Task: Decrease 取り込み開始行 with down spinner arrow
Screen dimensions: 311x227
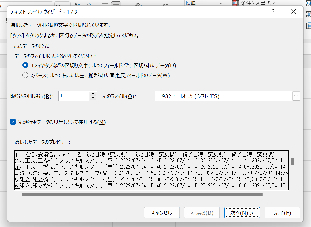Action: pyautogui.click(x=93, y=98)
